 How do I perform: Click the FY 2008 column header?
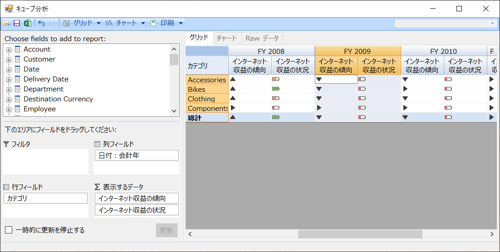click(x=271, y=51)
